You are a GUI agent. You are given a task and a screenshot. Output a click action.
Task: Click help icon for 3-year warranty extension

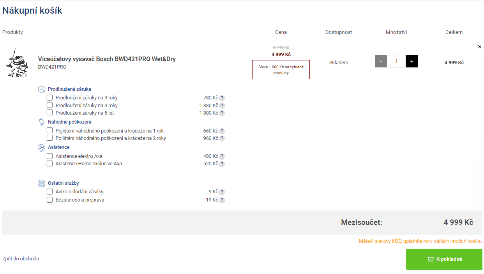click(222, 98)
